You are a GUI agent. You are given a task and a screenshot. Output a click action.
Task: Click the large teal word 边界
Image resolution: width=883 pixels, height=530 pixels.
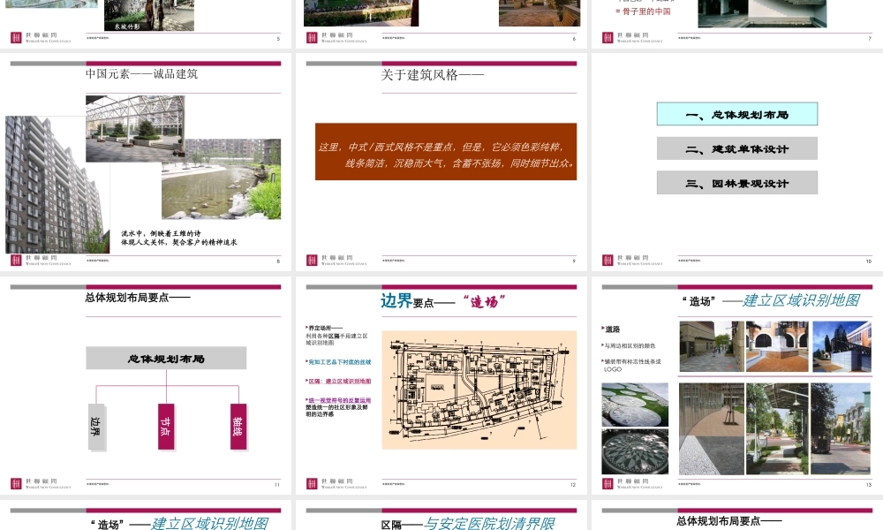396,300
